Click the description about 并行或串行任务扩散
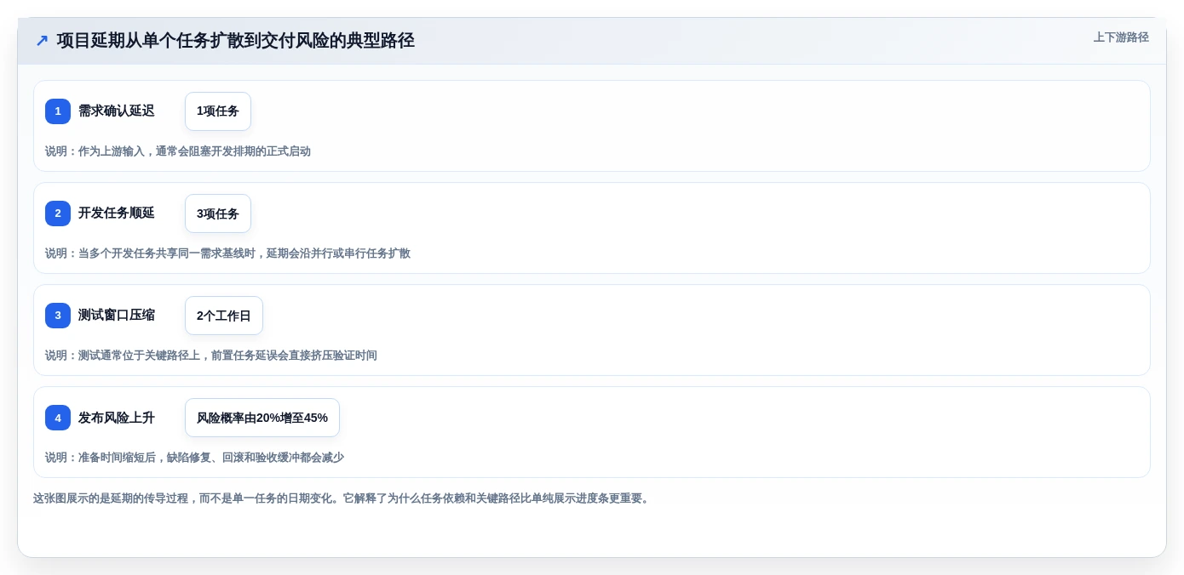Image resolution: width=1184 pixels, height=575 pixels. click(x=227, y=253)
